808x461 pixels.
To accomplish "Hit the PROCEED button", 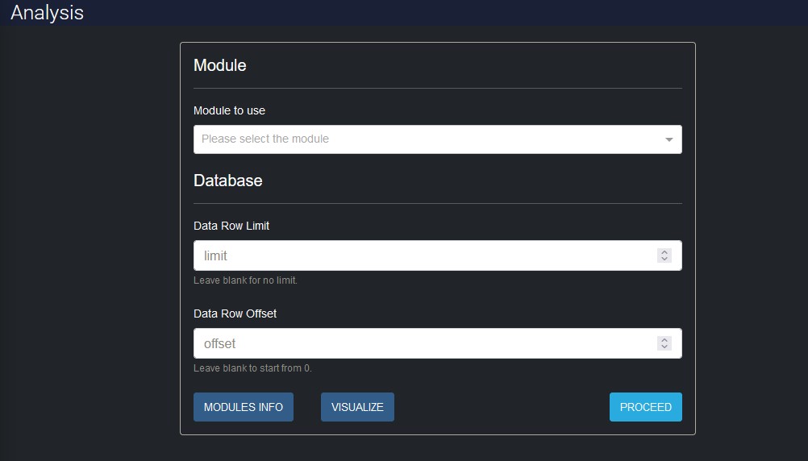I will click(x=645, y=407).
